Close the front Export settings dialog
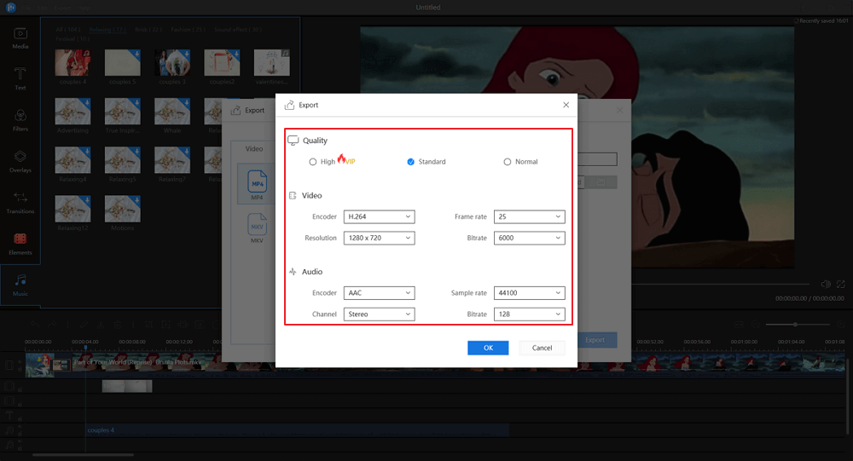 pos(566,105)
